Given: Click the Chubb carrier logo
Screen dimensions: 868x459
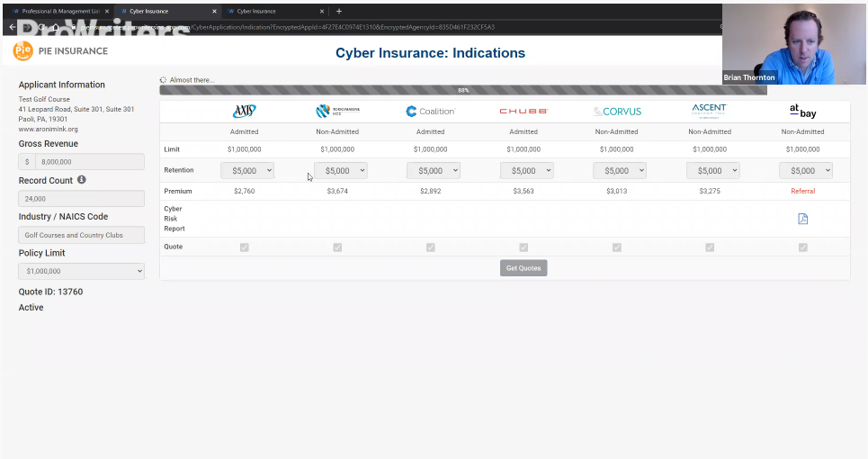Looking at the screenshot, I should pos(523,112).
